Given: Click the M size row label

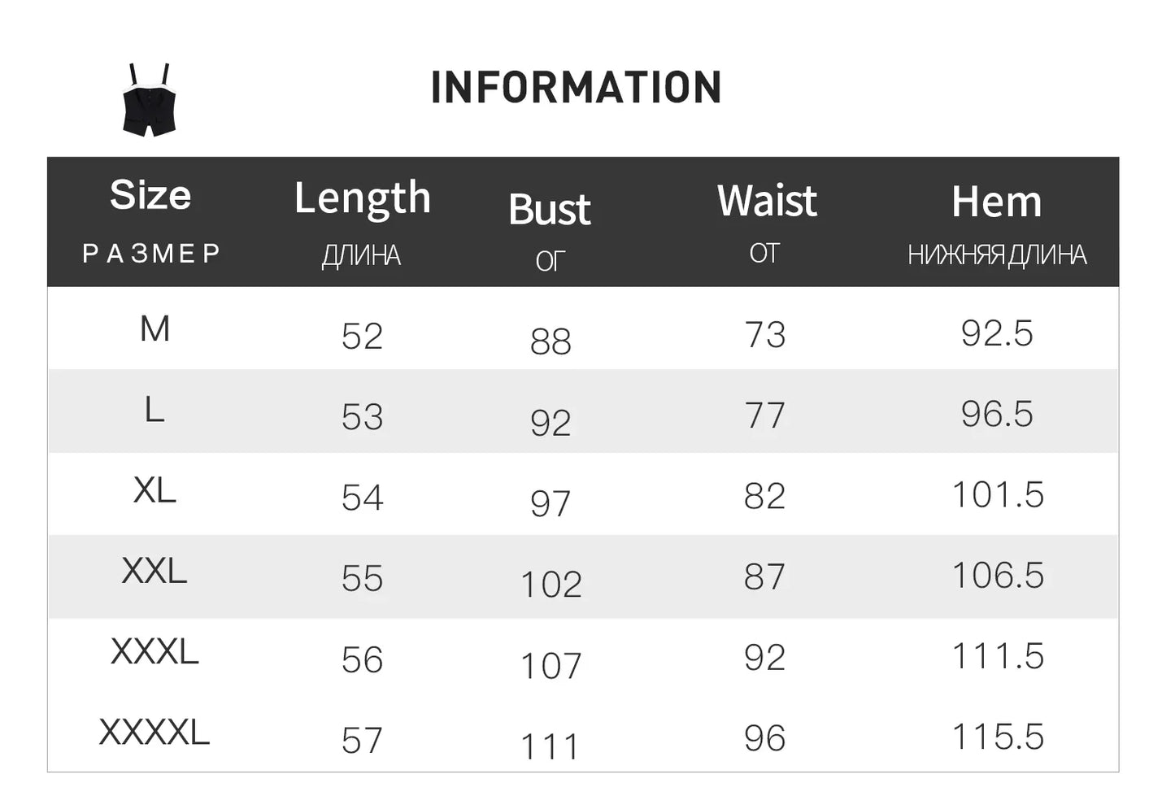Looking at the screenshot, I should [154, 329].
